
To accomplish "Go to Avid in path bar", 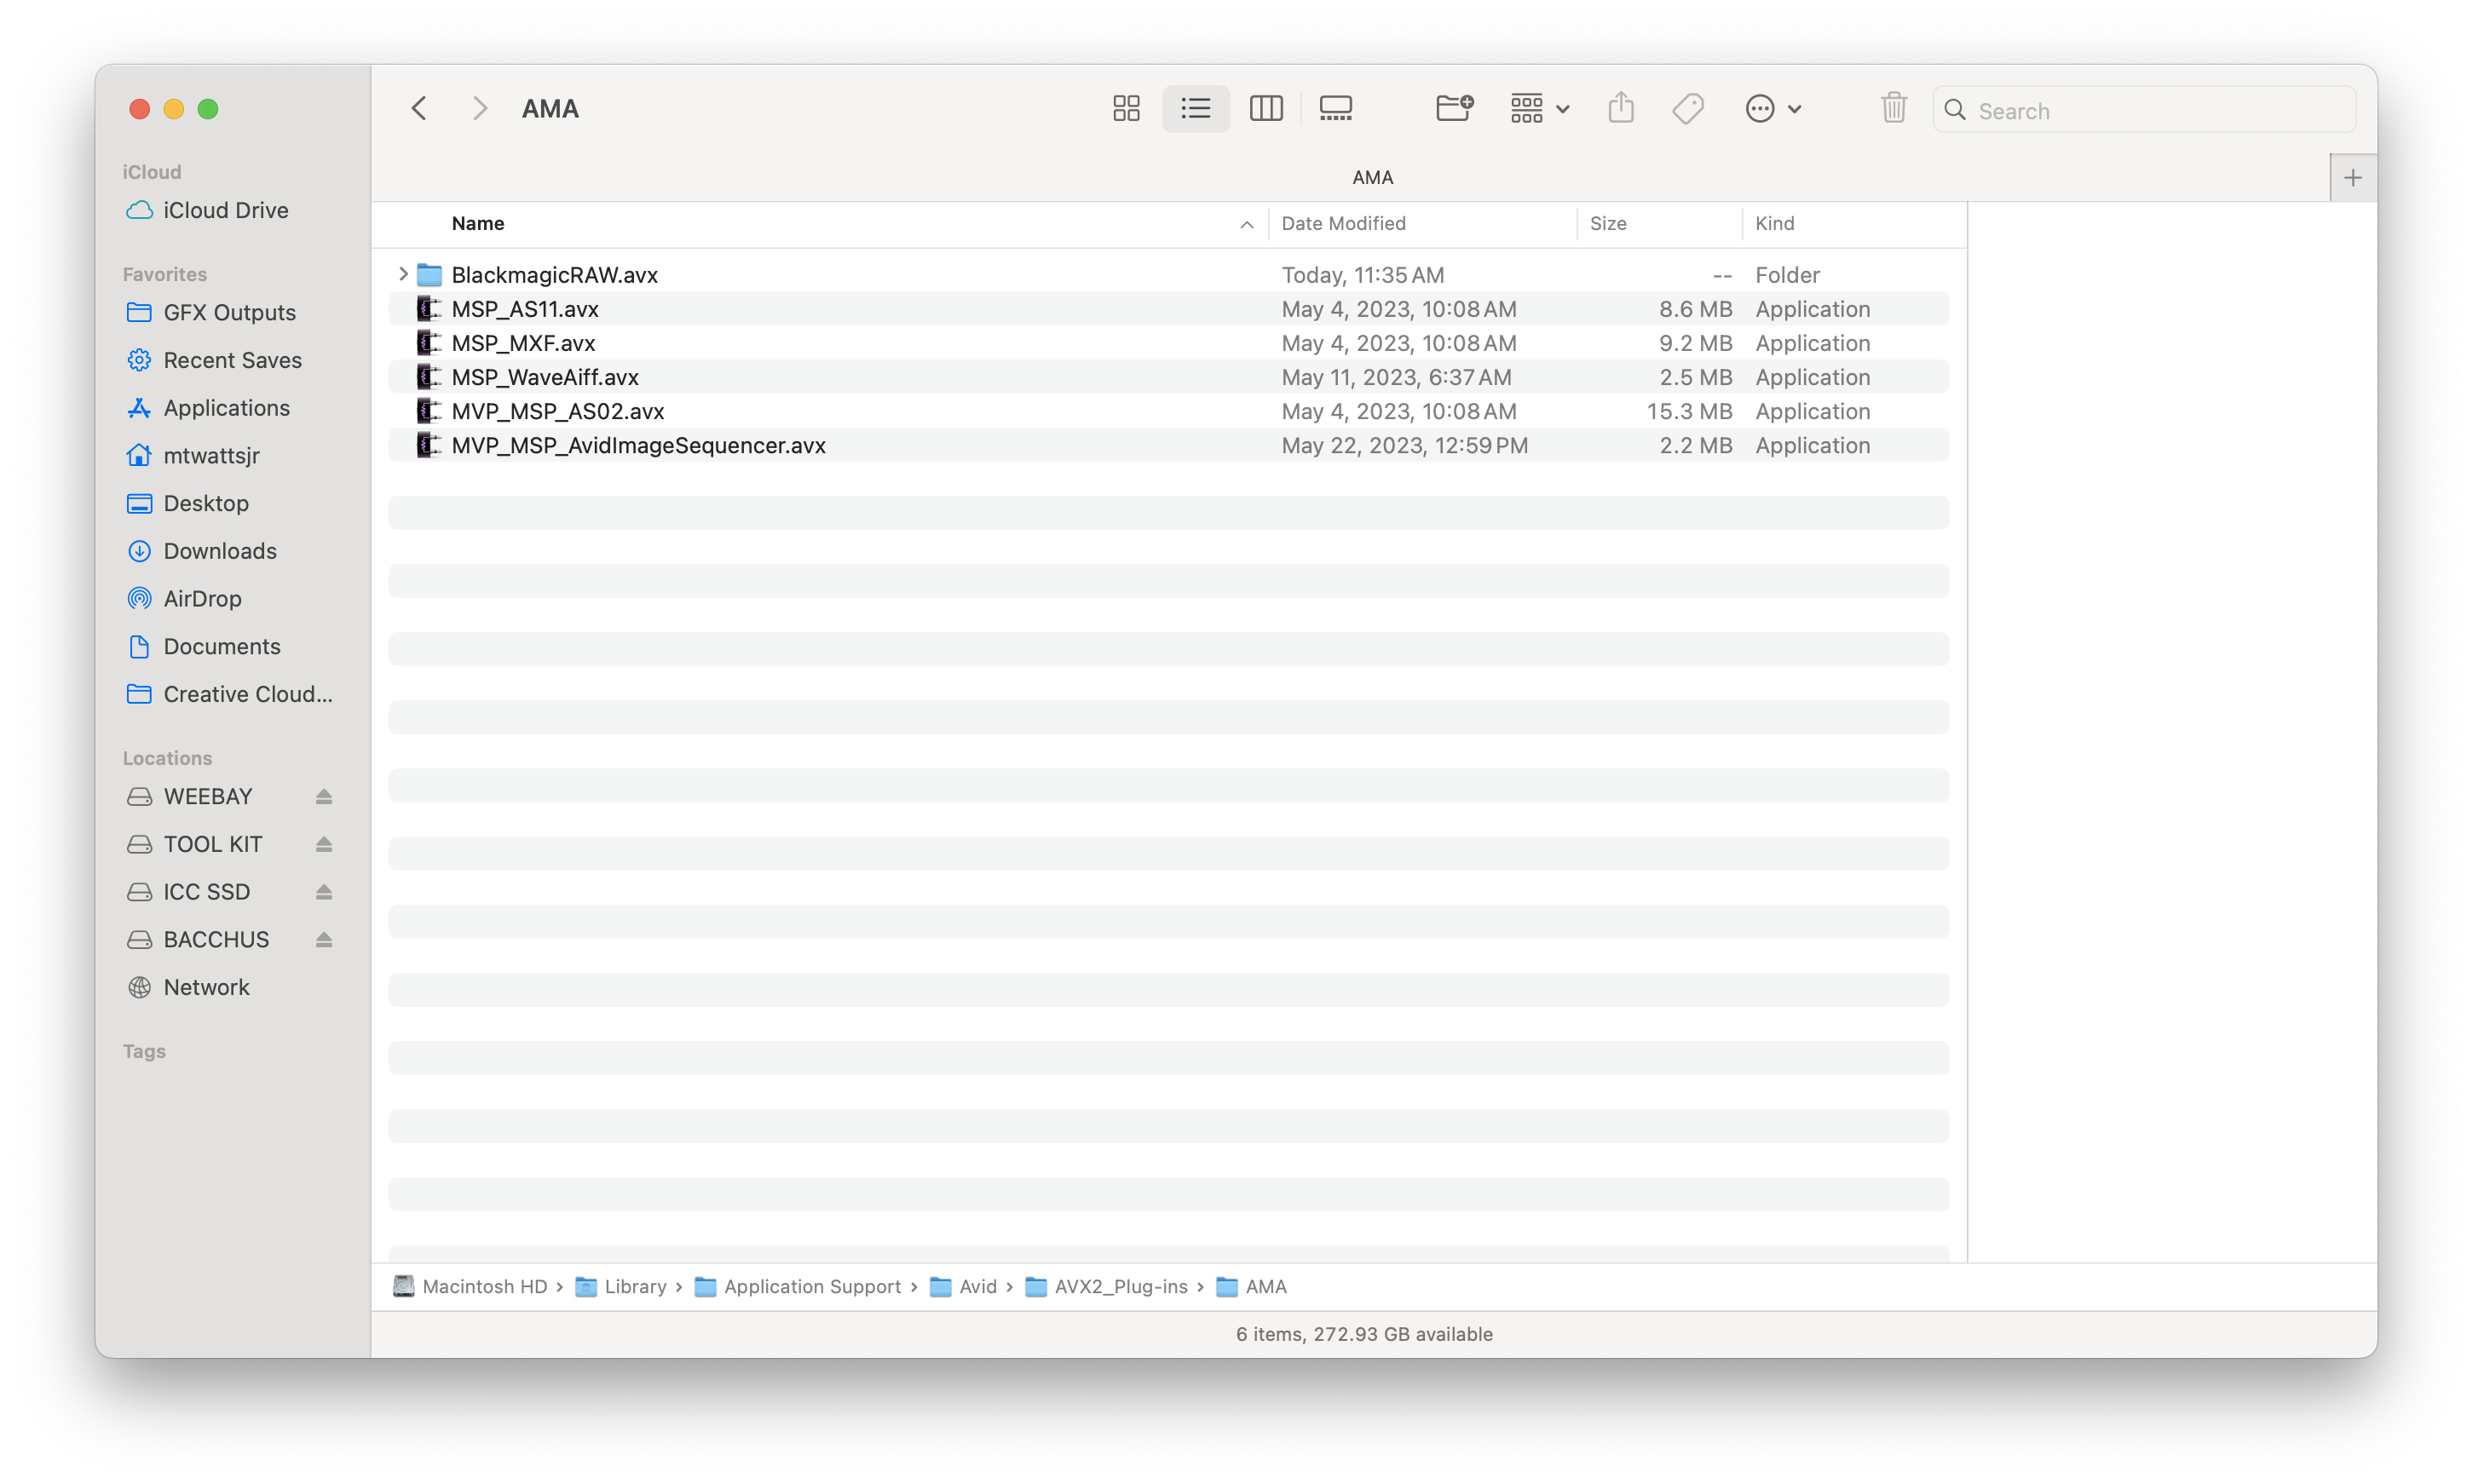I will point(963,1286).
